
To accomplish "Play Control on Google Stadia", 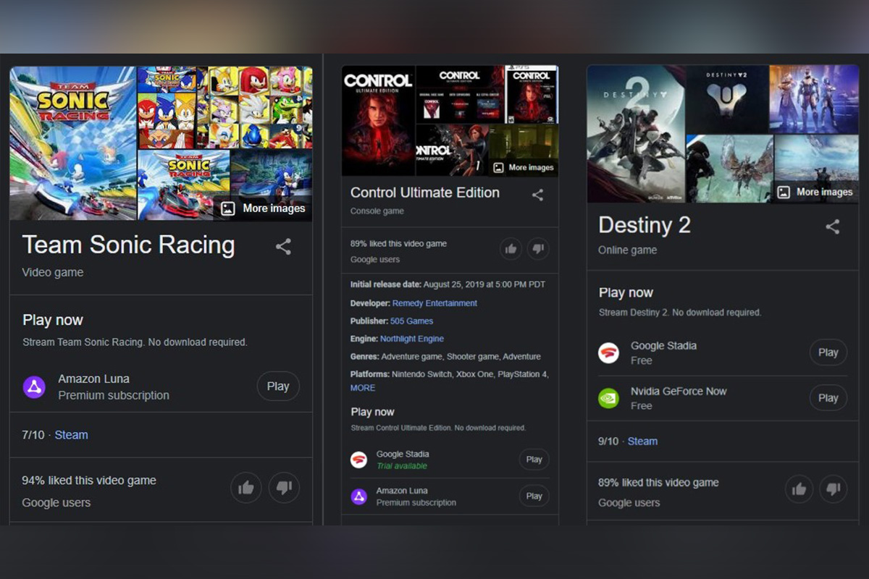I will click(x=534, y=460).
